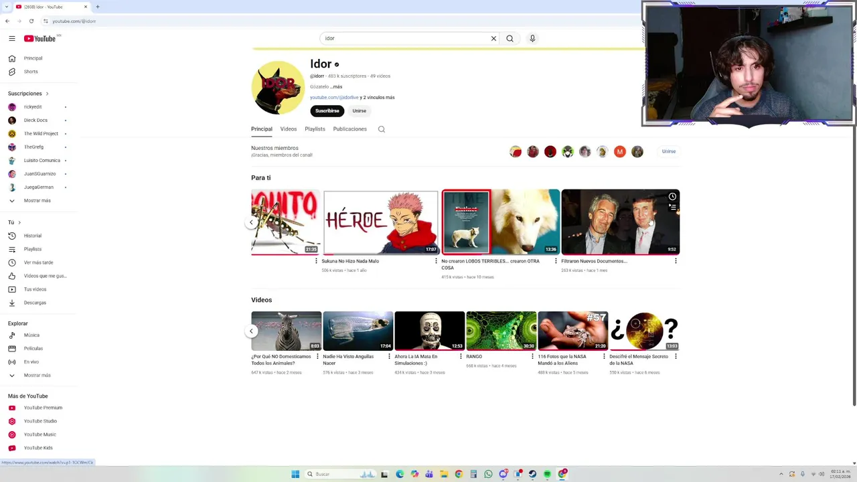
Task: Click Watch later clock on Filtraron thumbnail
Action: click(x=672, y=197)
